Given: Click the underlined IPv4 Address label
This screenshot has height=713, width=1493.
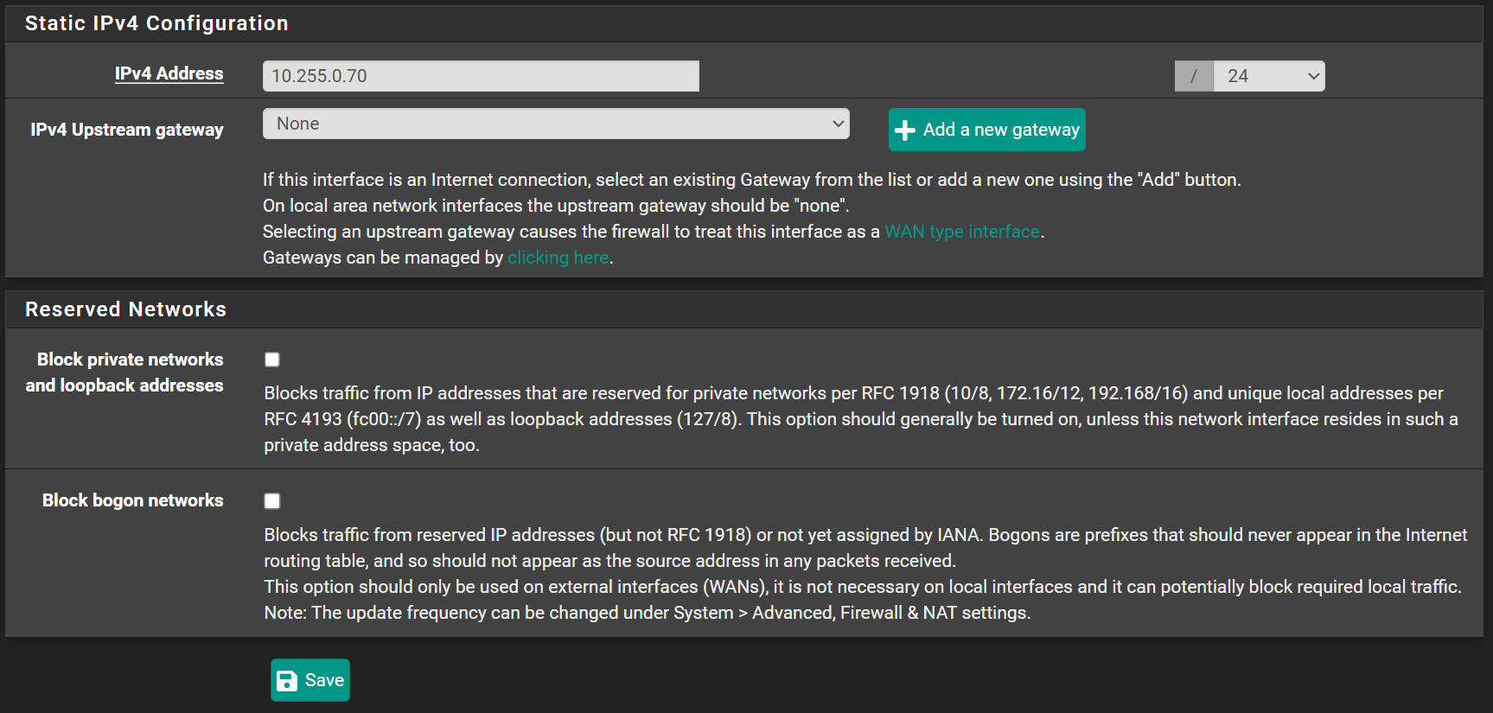Looking at the screenshot, I should click(169, 73).
